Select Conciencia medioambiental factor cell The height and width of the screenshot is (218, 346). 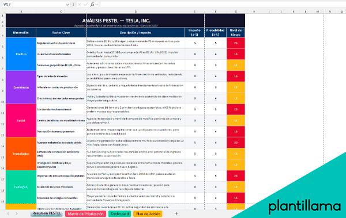coord(61,109)
